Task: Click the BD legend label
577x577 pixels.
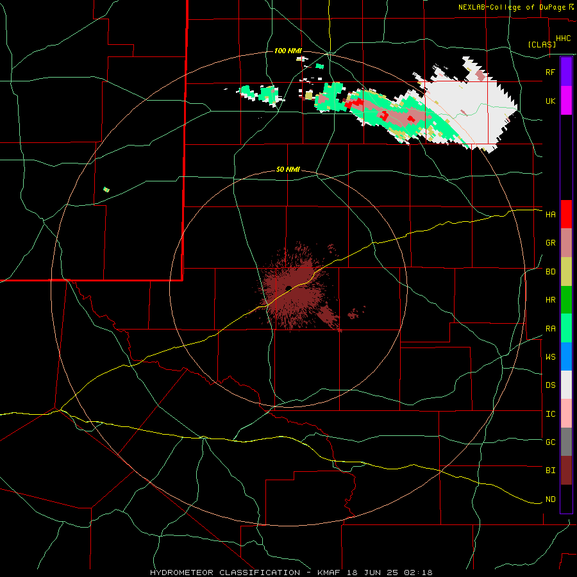Action: pyautogui.click(x=550, y=272)
